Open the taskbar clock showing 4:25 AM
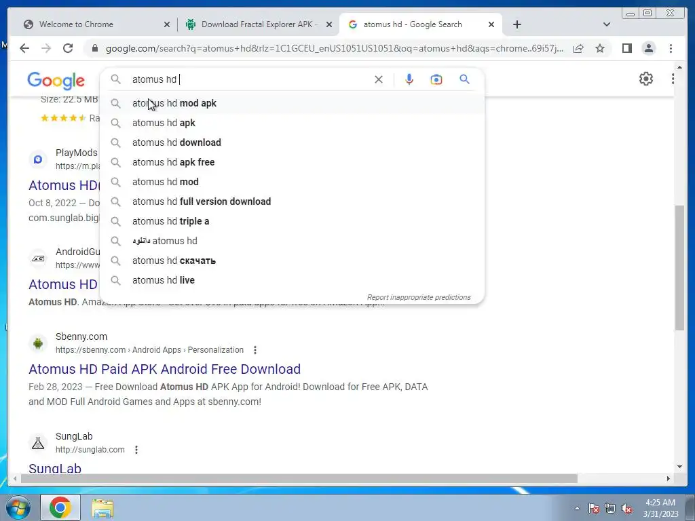The image size is (695, 521). click(660, 508)
